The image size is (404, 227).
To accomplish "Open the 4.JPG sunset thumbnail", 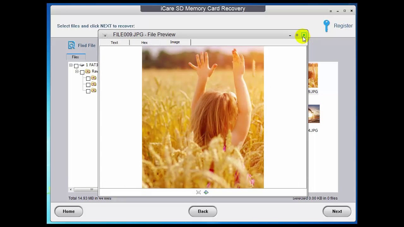I will (x=313, y=114).
